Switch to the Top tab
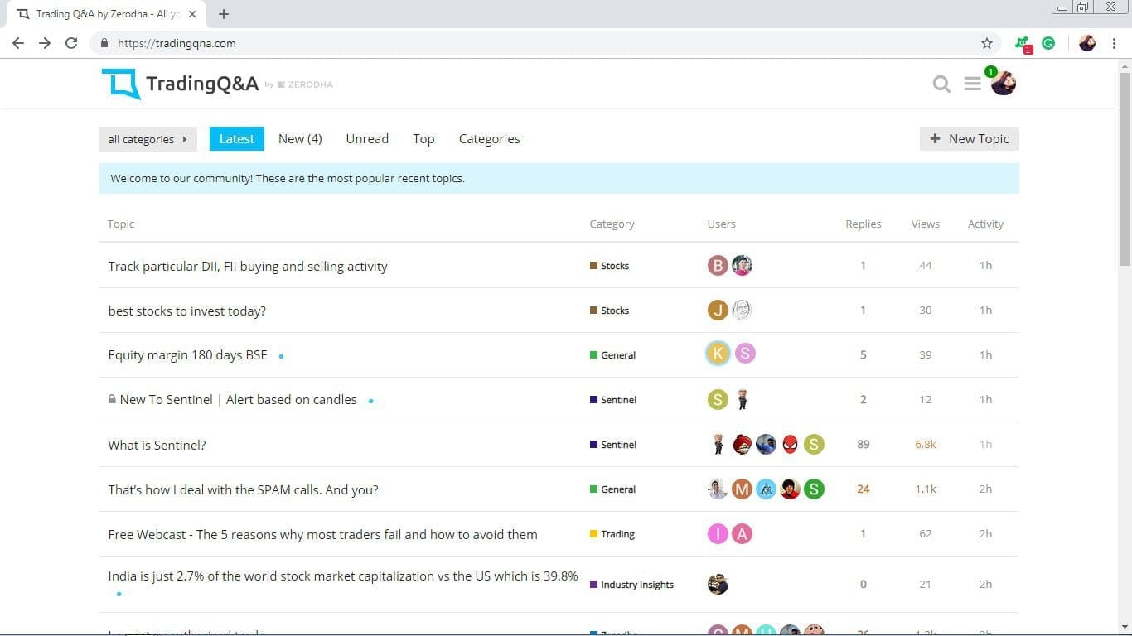Viewport: 1132px width, 636px height. (x=423, y=138)
